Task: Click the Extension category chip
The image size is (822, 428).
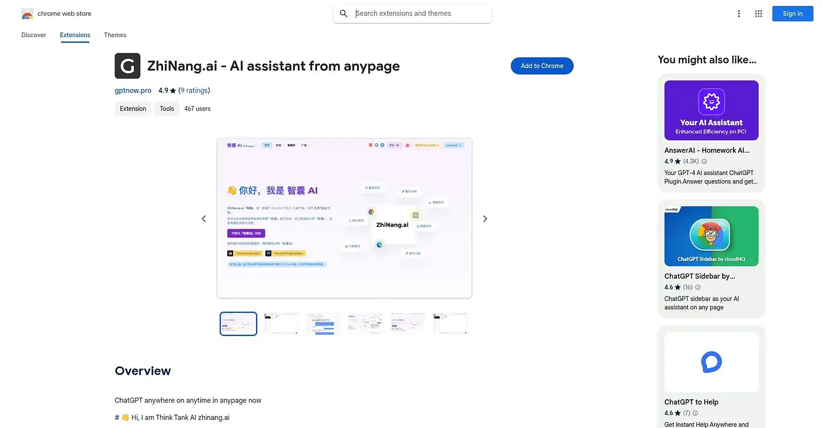Action: pos(133,109)
